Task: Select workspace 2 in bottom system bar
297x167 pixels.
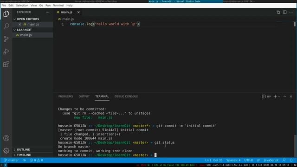Action: [x=5, y=165]
